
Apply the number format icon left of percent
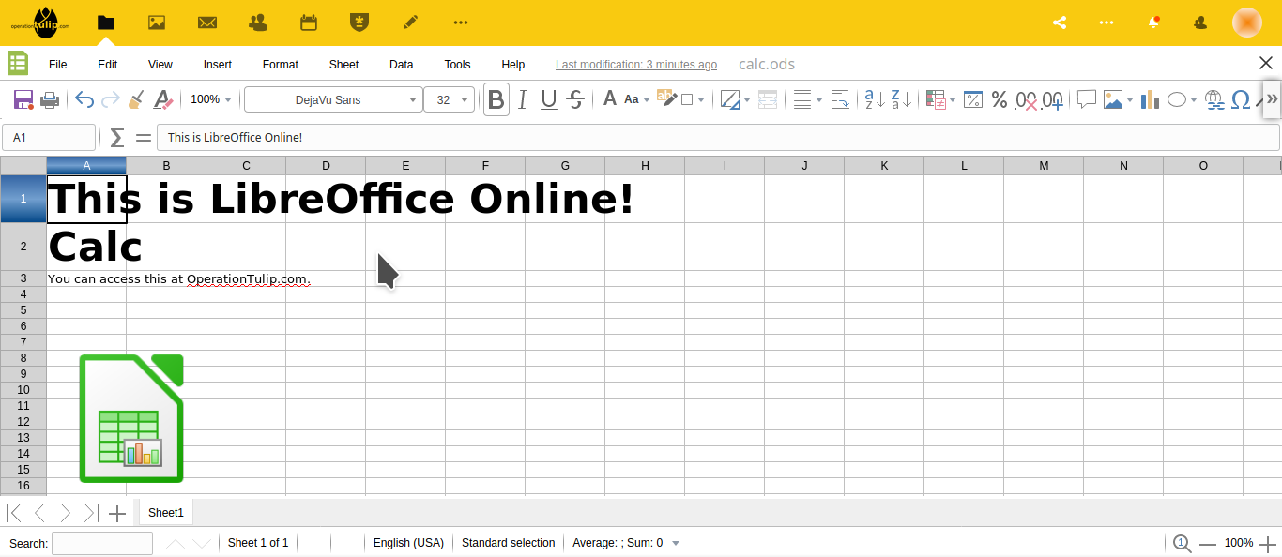coord(973,99)
